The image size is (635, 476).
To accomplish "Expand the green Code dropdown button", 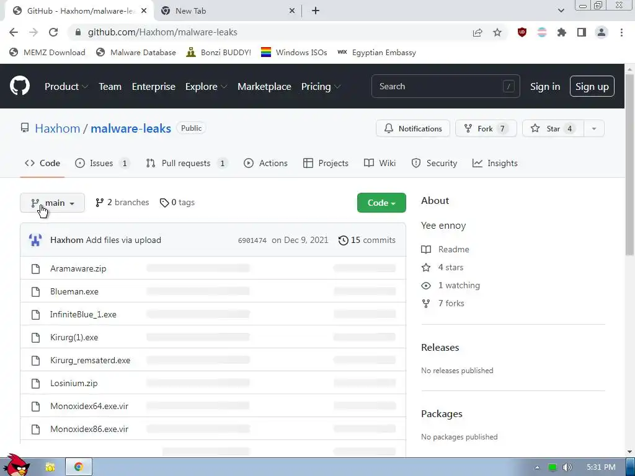I will (x=381, y=203).
